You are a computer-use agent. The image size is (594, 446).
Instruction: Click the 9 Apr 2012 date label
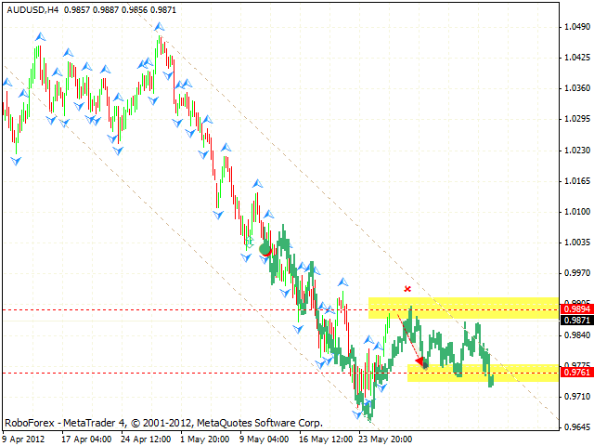[x=25, y=439]
